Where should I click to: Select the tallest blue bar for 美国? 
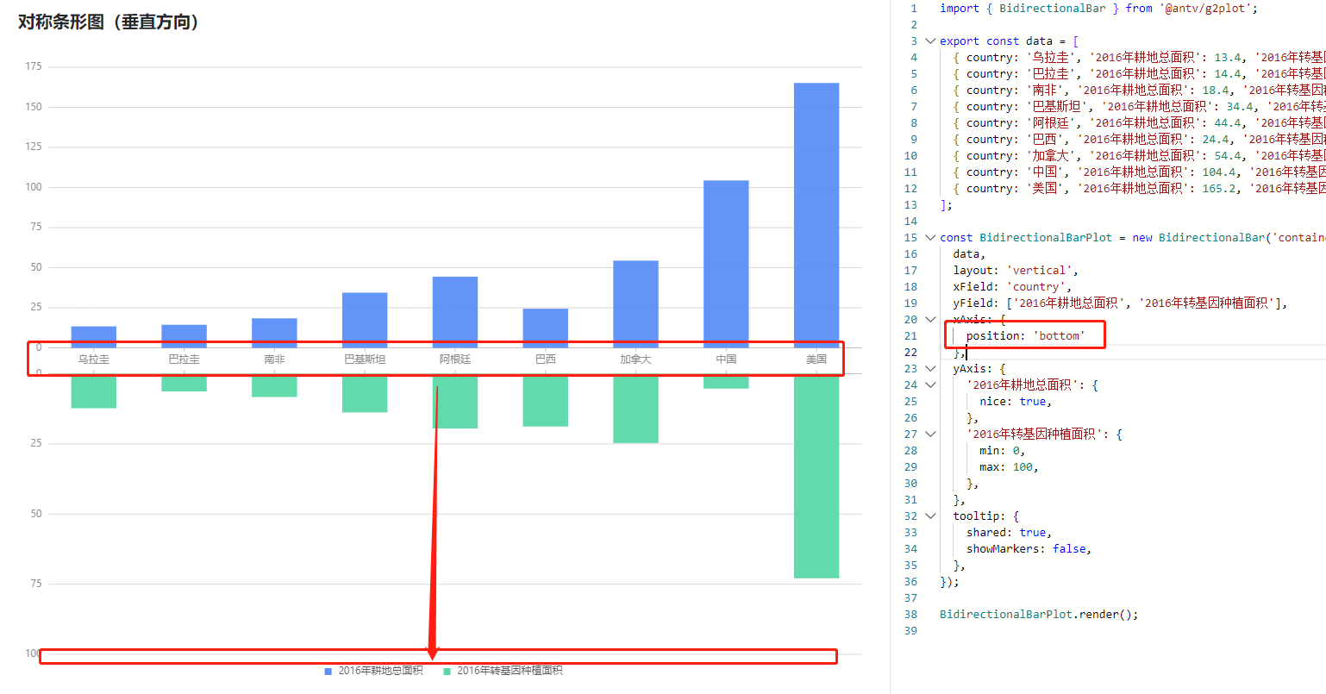click(816, 216)
